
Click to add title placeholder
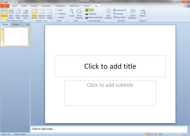click(x=110, y=66)
